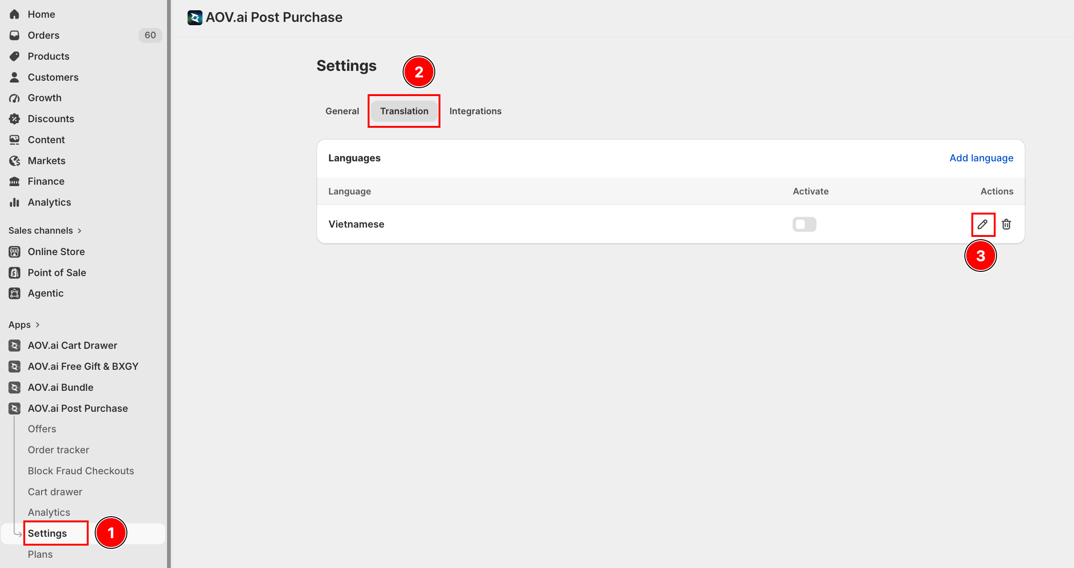Open Offers under AOV.ai Post Purchase
The image size is (1074, 568).
(42, 429)
